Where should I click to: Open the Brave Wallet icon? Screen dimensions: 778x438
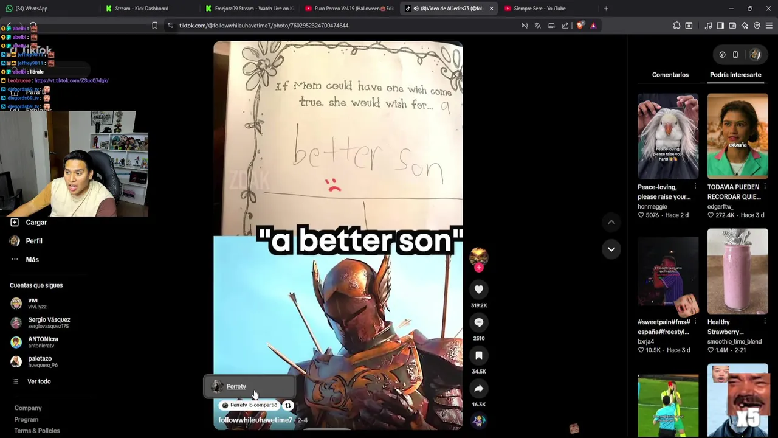point(732,26)
